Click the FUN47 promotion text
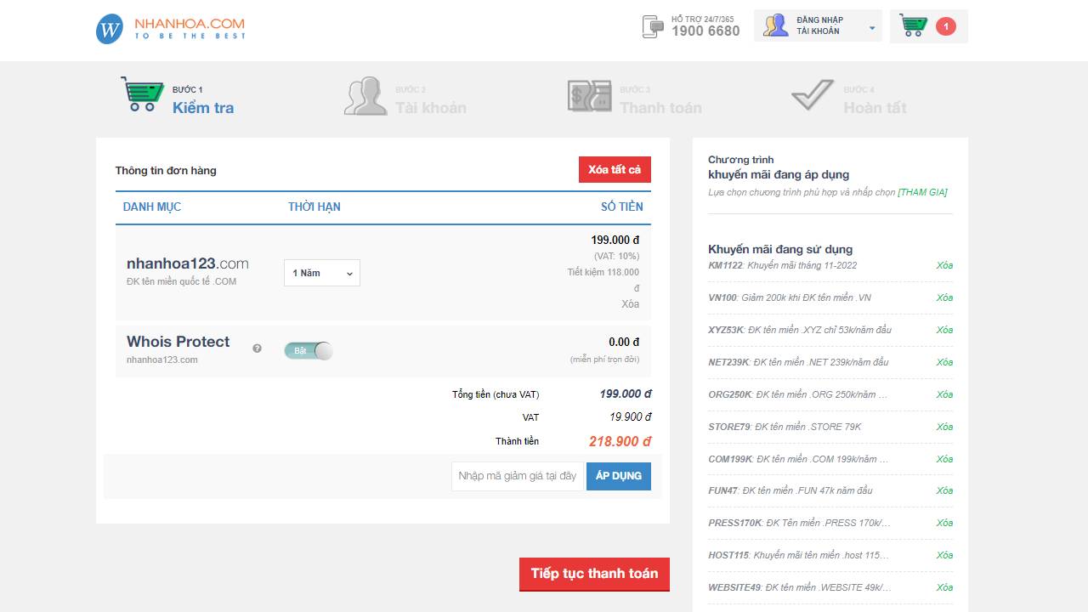Image resolution: width=1088 pixels, height=612 pixels. [x=790, y=490]
